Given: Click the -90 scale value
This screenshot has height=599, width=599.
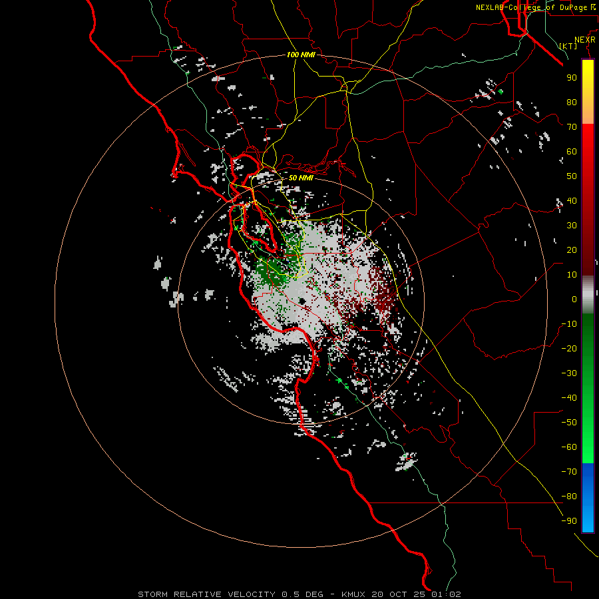Looking at the screenshot, I should [569, 521].
